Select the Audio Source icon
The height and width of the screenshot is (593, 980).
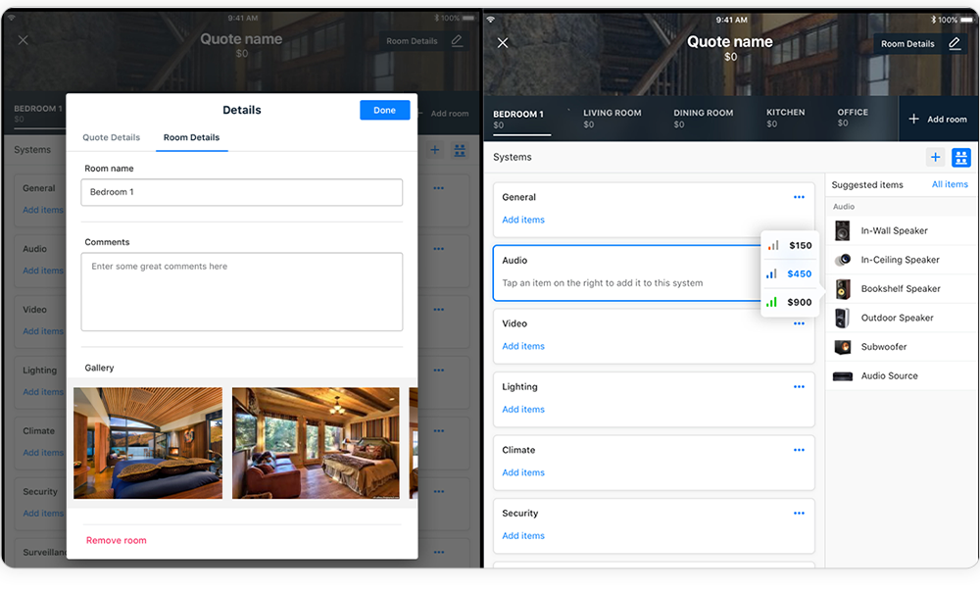tap(843, 376)
